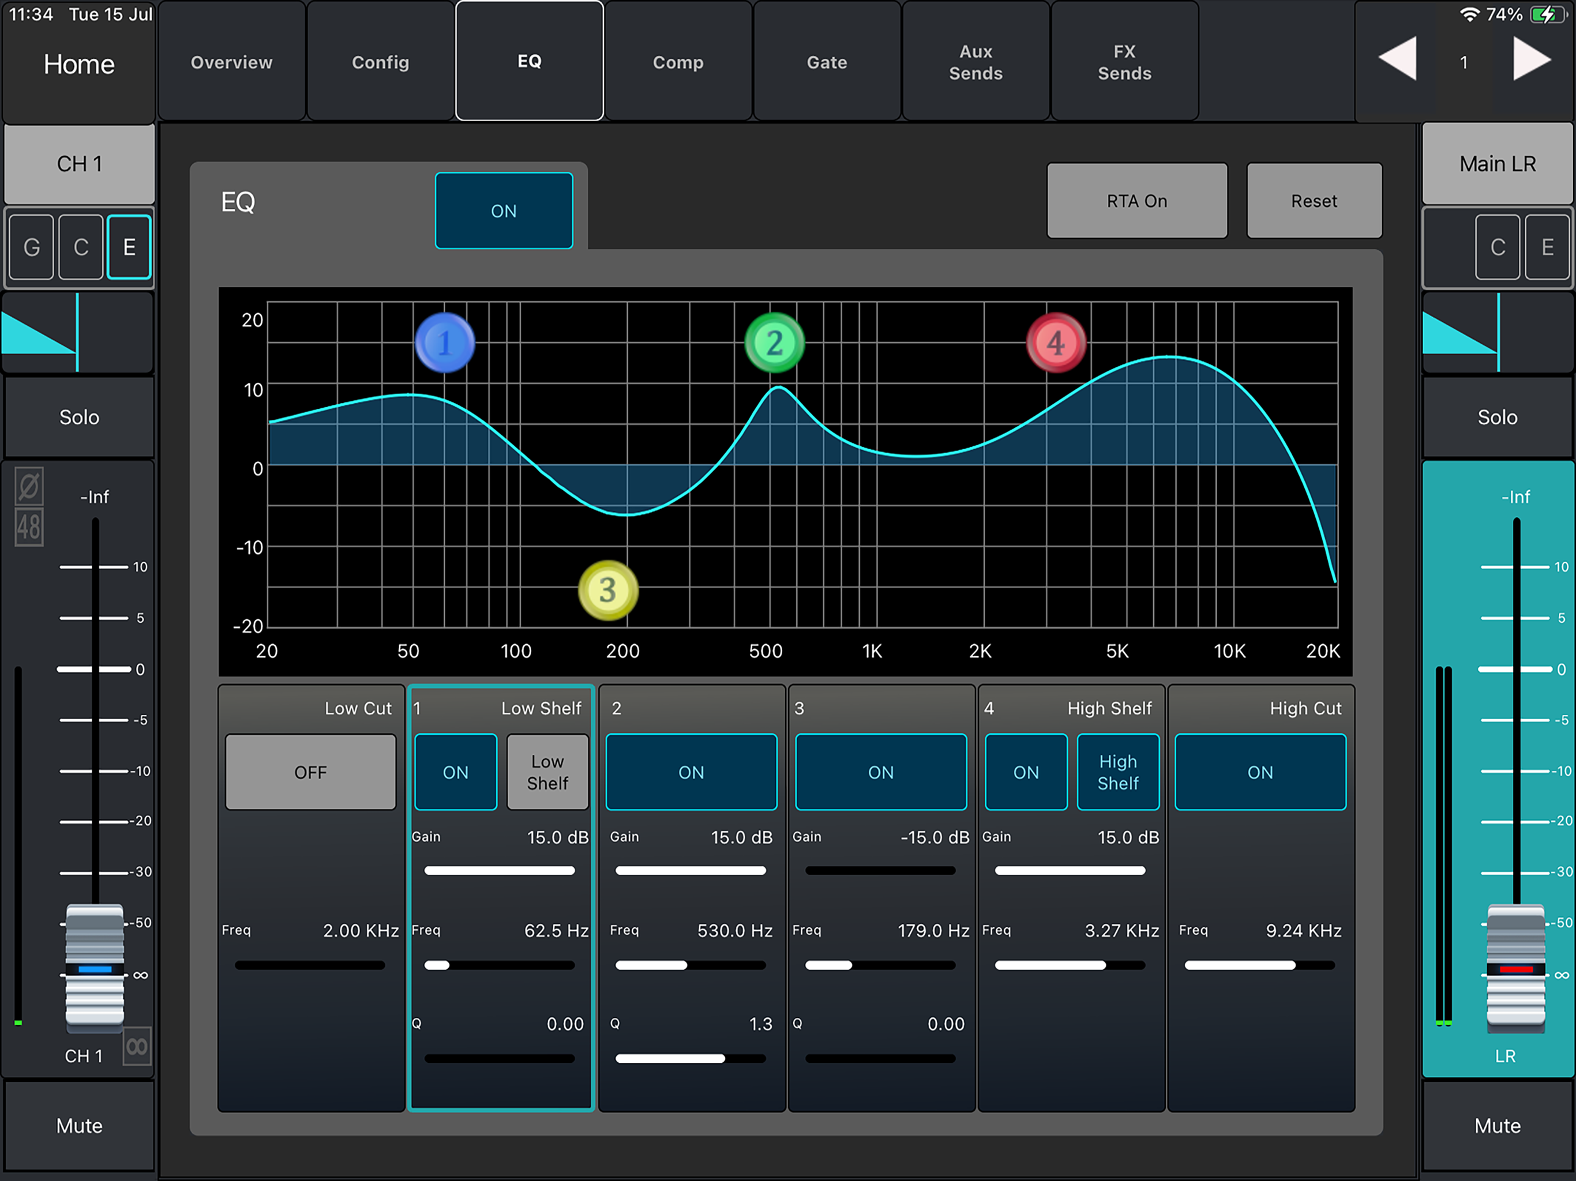
Task: Enable RTA On
Action: click(1137, 201)
